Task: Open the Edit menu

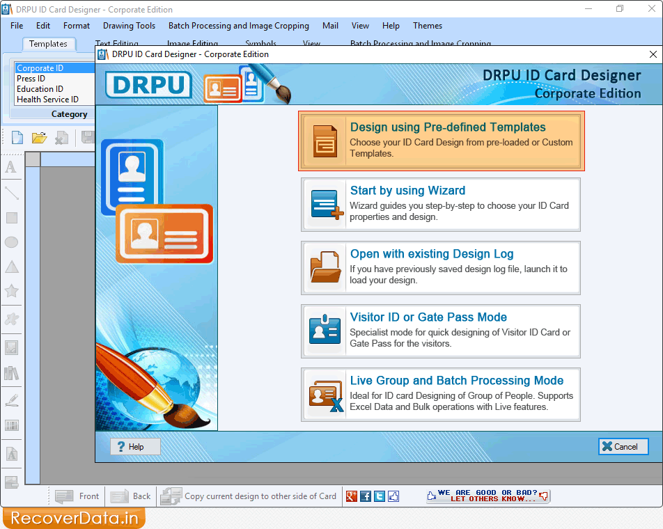Action: point(43,26)
